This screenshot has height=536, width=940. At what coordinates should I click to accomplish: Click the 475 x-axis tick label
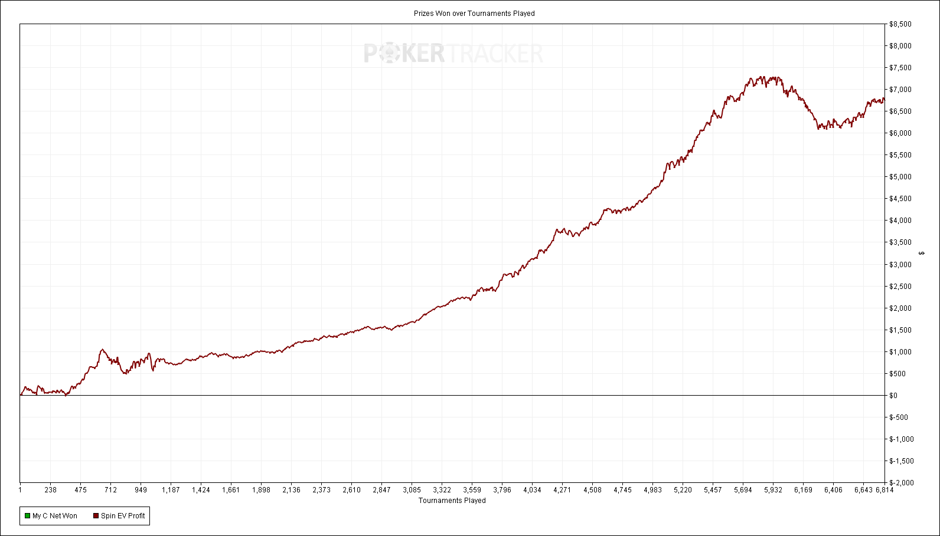click(80, 490)
